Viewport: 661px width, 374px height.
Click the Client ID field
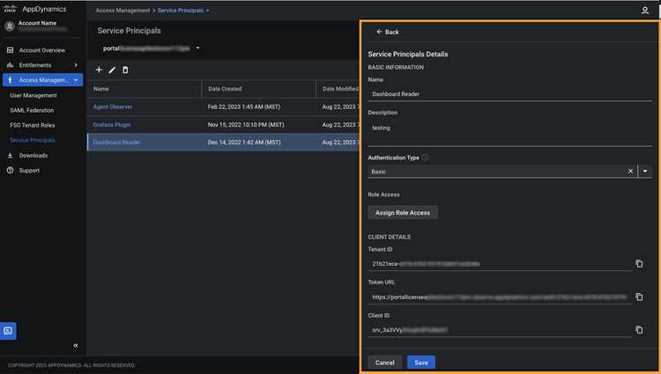[x=500, y=330]
